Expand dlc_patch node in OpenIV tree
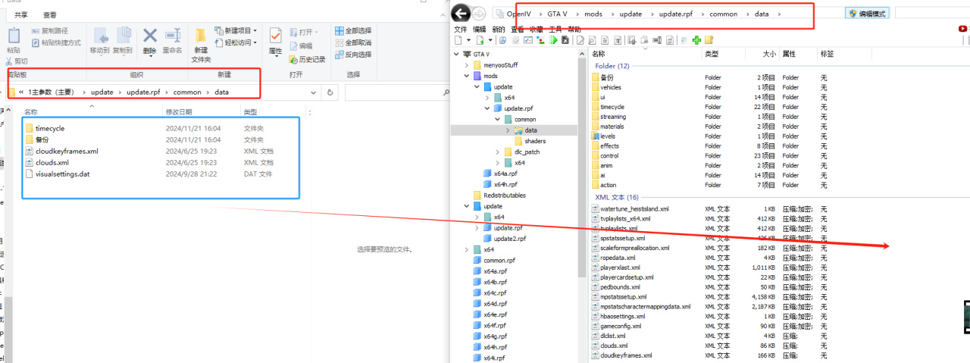The width and height of the screenshot is (970, 363). [x=498, y=152]
